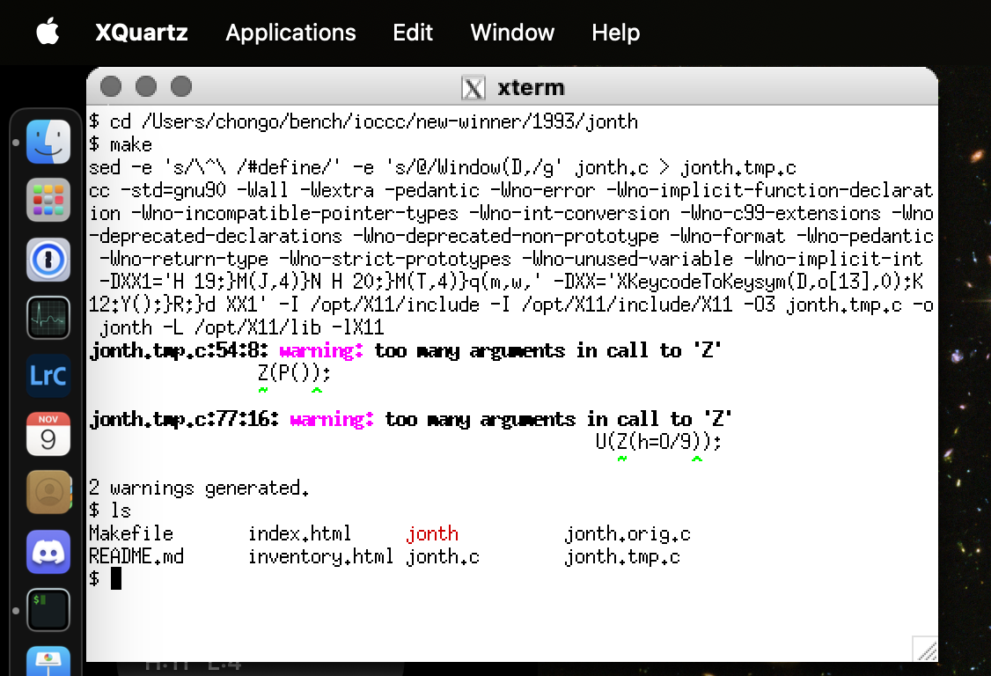Click the 'Z(P());' code snippet

tap(295, 373)
